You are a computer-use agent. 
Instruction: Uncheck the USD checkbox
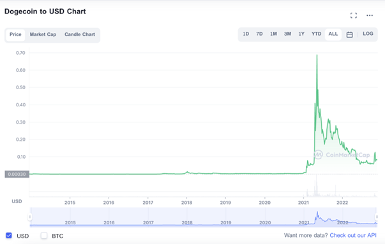9,236
